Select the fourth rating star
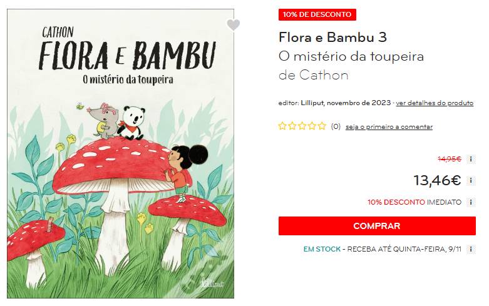Image resolution: width=489 pixels, height=306 pixels. click(x=312, y=126)
